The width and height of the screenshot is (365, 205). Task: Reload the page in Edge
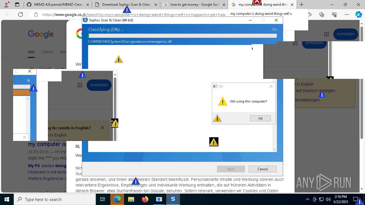point(21,15)
